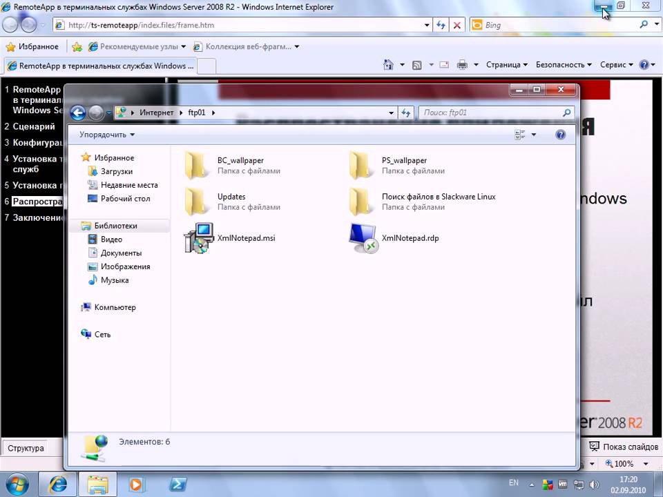The image size is (663, 497).
Task: Expand the Explorer address bar history dropdown
Action: point(391,113)
